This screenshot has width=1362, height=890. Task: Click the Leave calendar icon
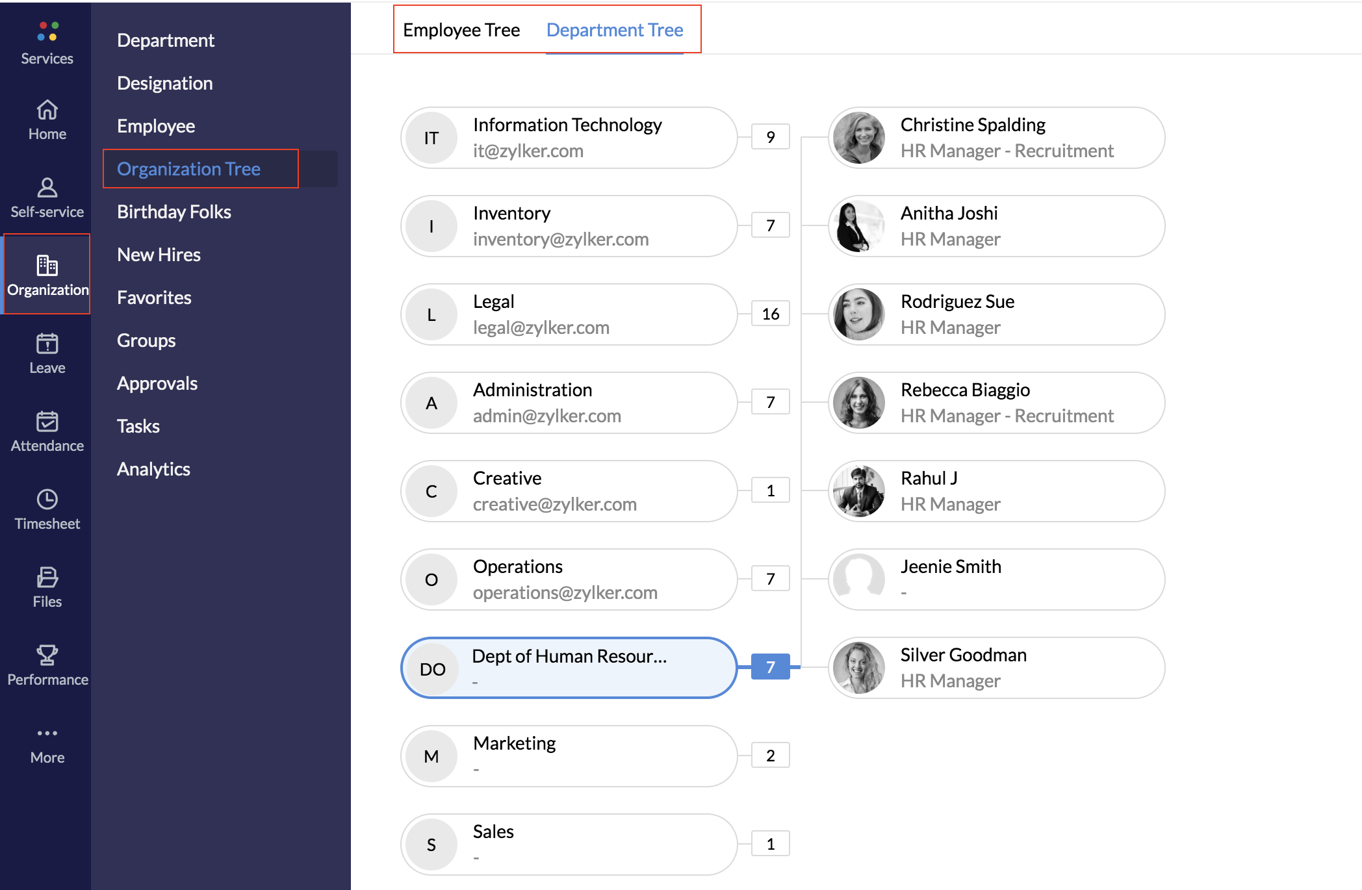(47, 344)
